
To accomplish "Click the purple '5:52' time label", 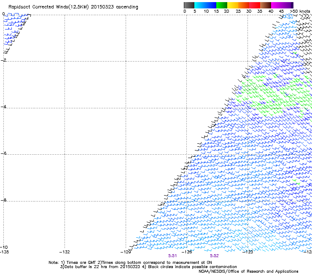I will pos(214,256).
